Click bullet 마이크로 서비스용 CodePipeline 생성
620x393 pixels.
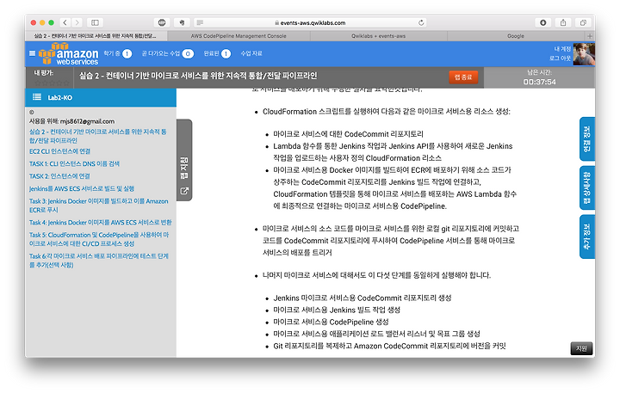pos(331,322)
